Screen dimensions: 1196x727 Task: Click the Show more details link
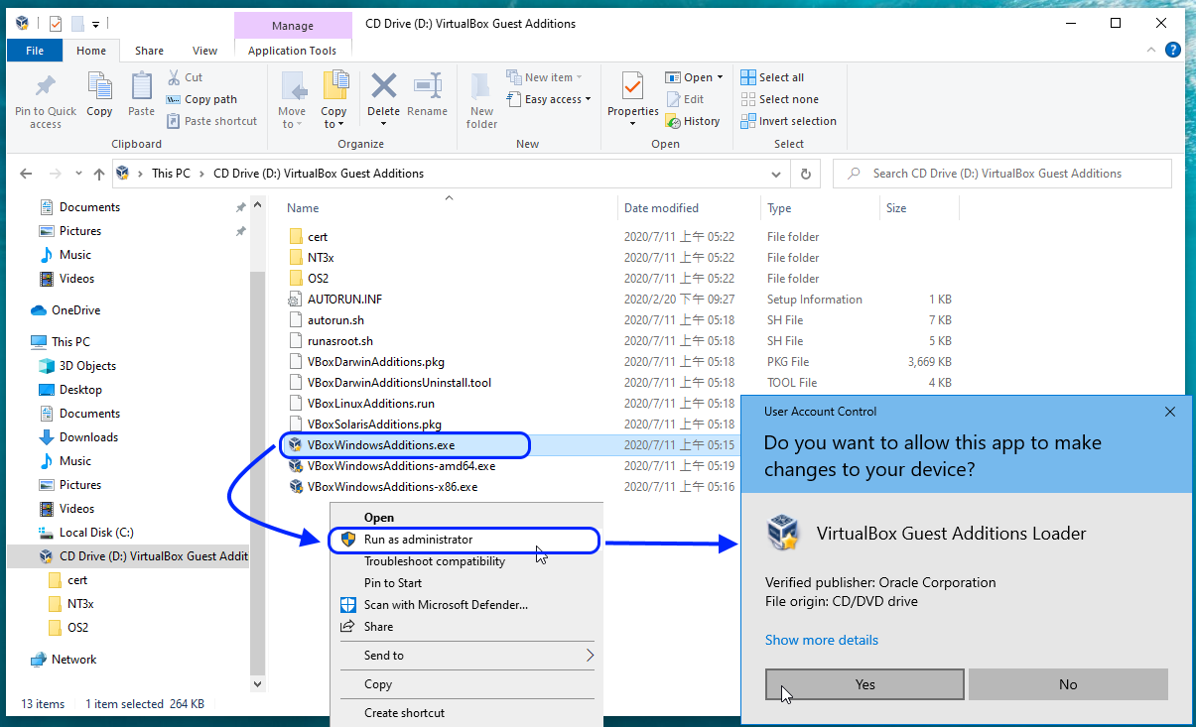[822, 640]
